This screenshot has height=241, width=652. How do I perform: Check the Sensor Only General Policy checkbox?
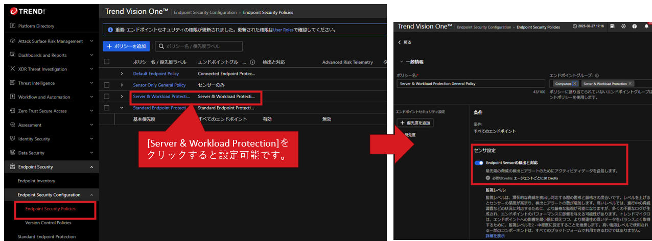(x=106, y=85)
